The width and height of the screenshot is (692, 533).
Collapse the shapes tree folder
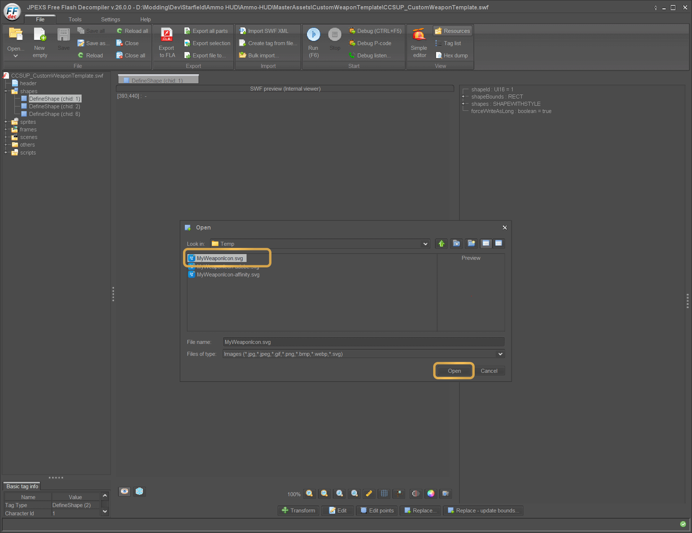click(6, 91)
